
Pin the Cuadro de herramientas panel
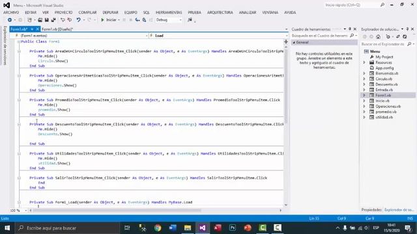(350, 29)
